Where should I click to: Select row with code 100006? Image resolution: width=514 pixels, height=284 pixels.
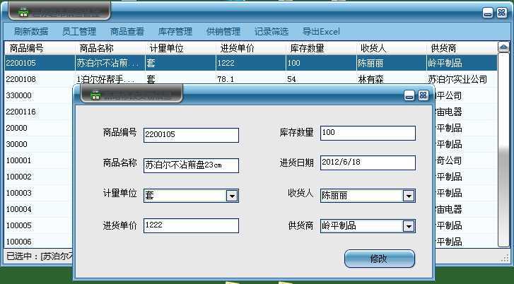(39, 242)
